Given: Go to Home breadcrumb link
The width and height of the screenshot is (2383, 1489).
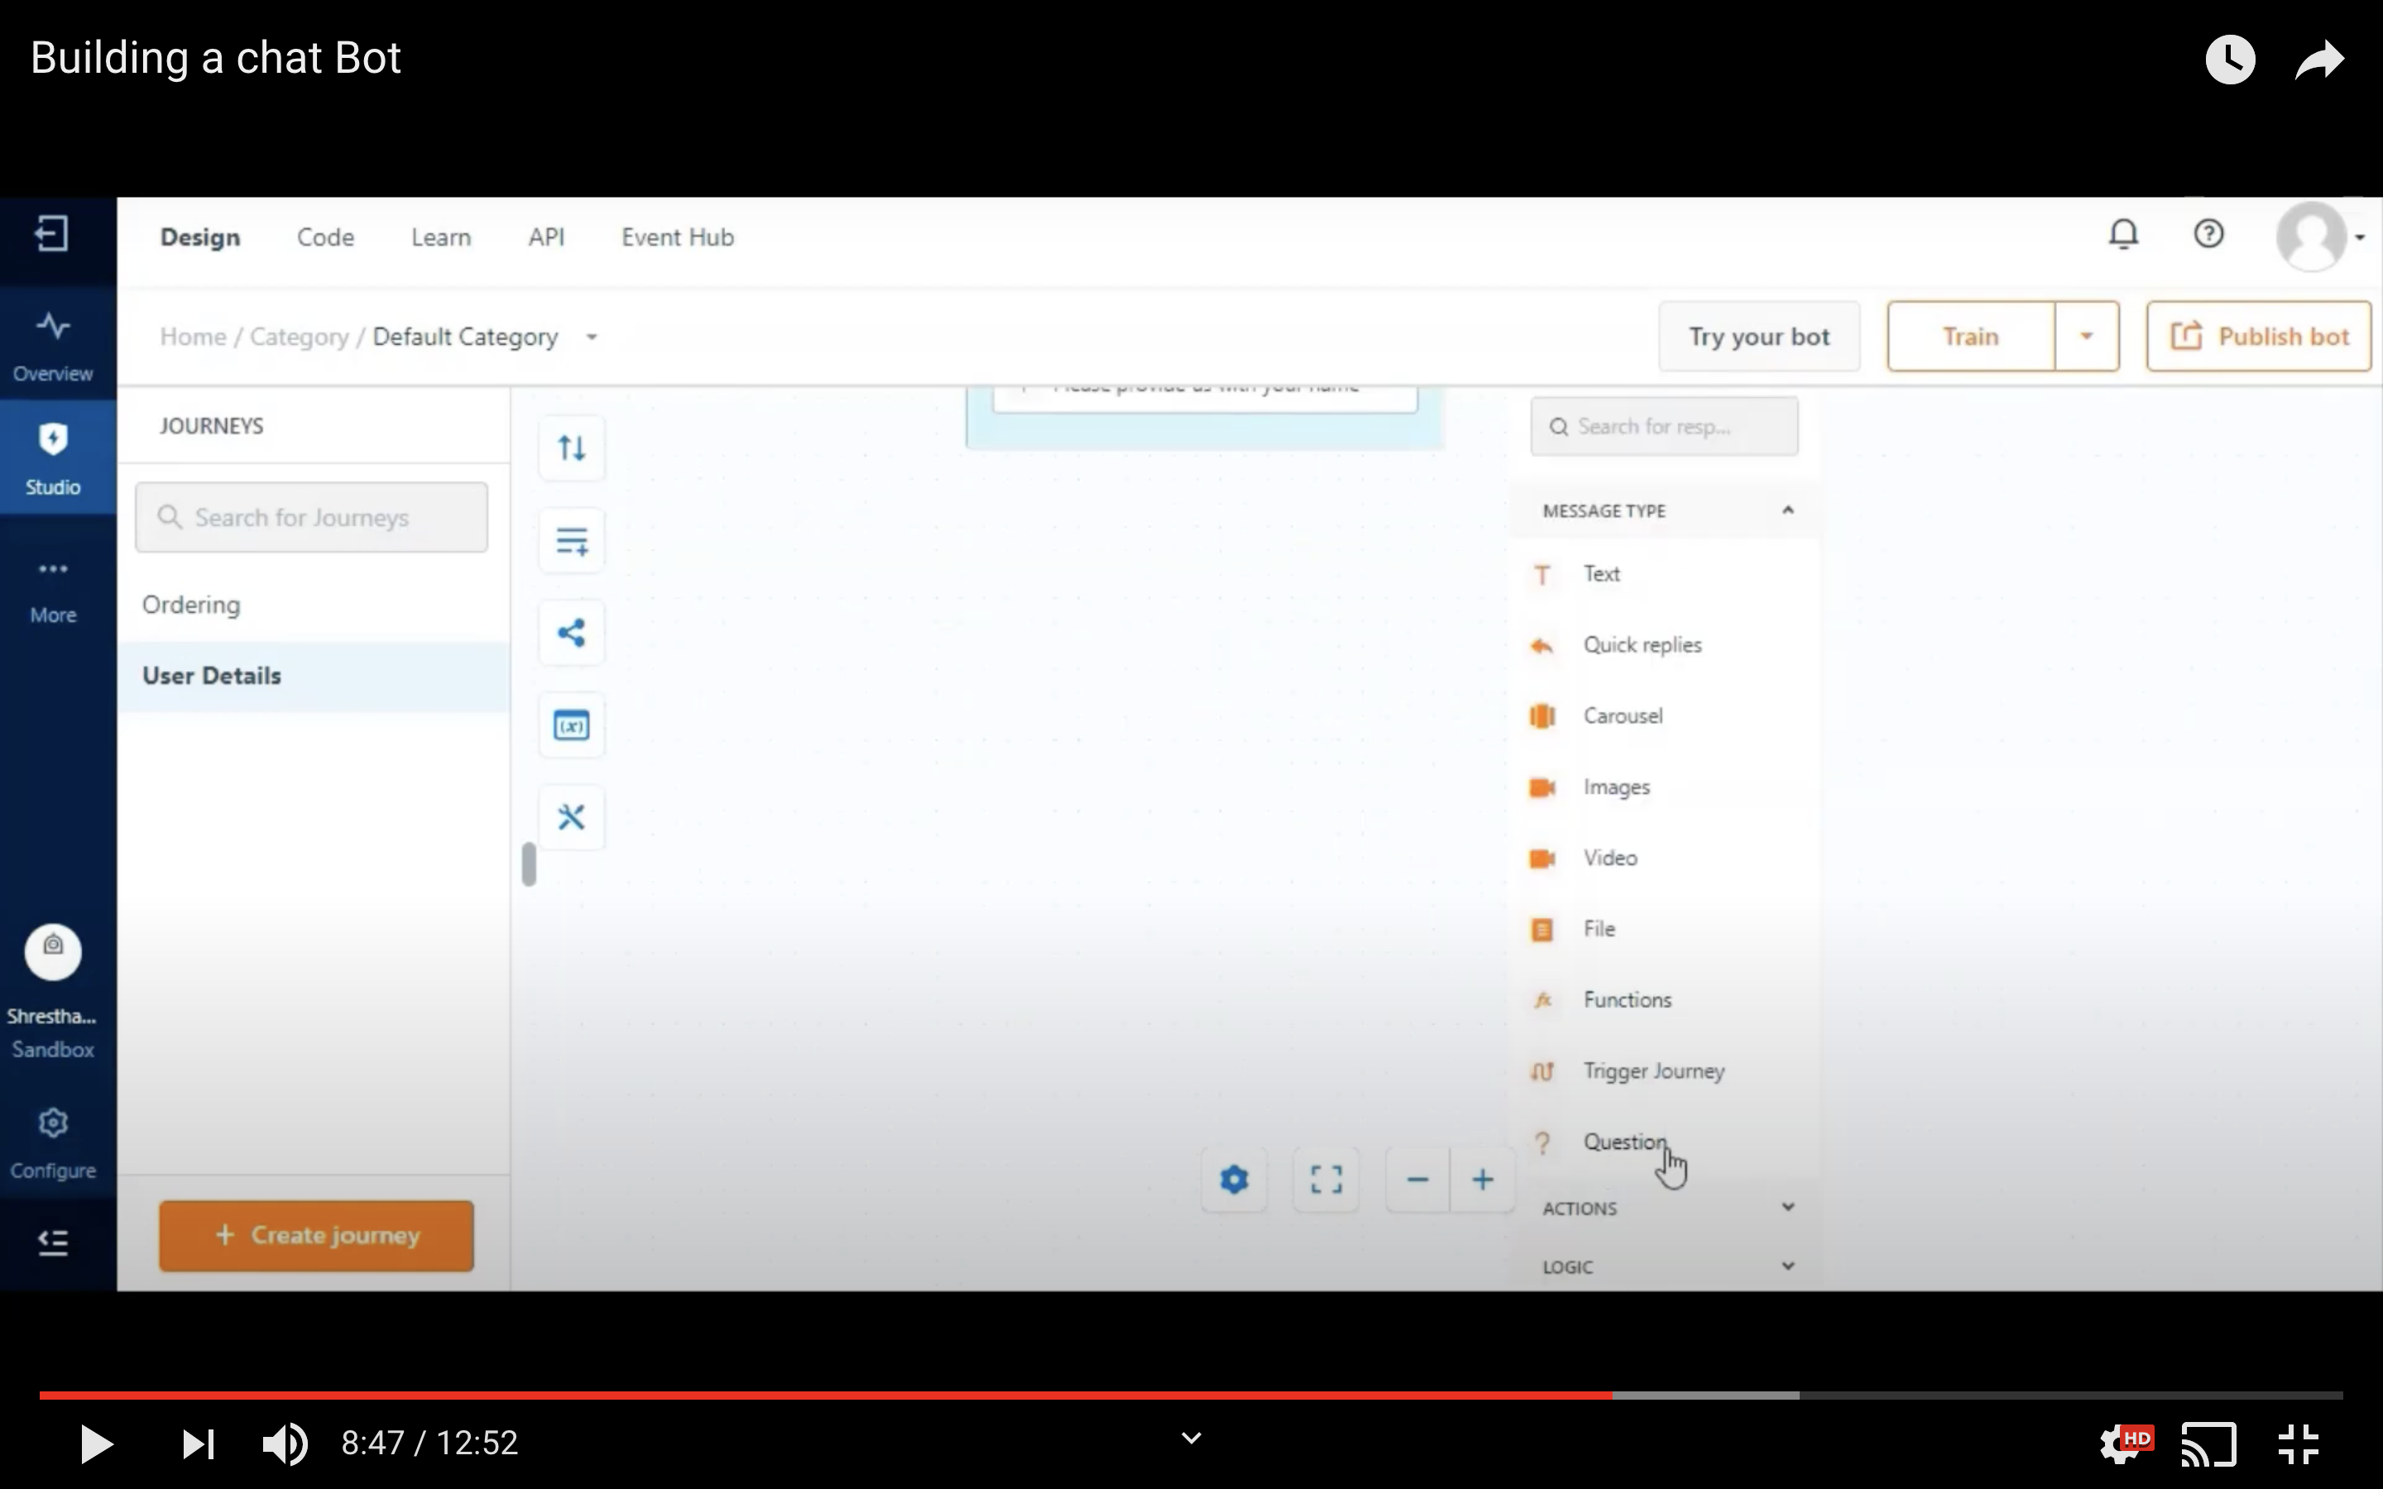Looking at the screenshot, I should pyautogui.click(x=193, y=337).
